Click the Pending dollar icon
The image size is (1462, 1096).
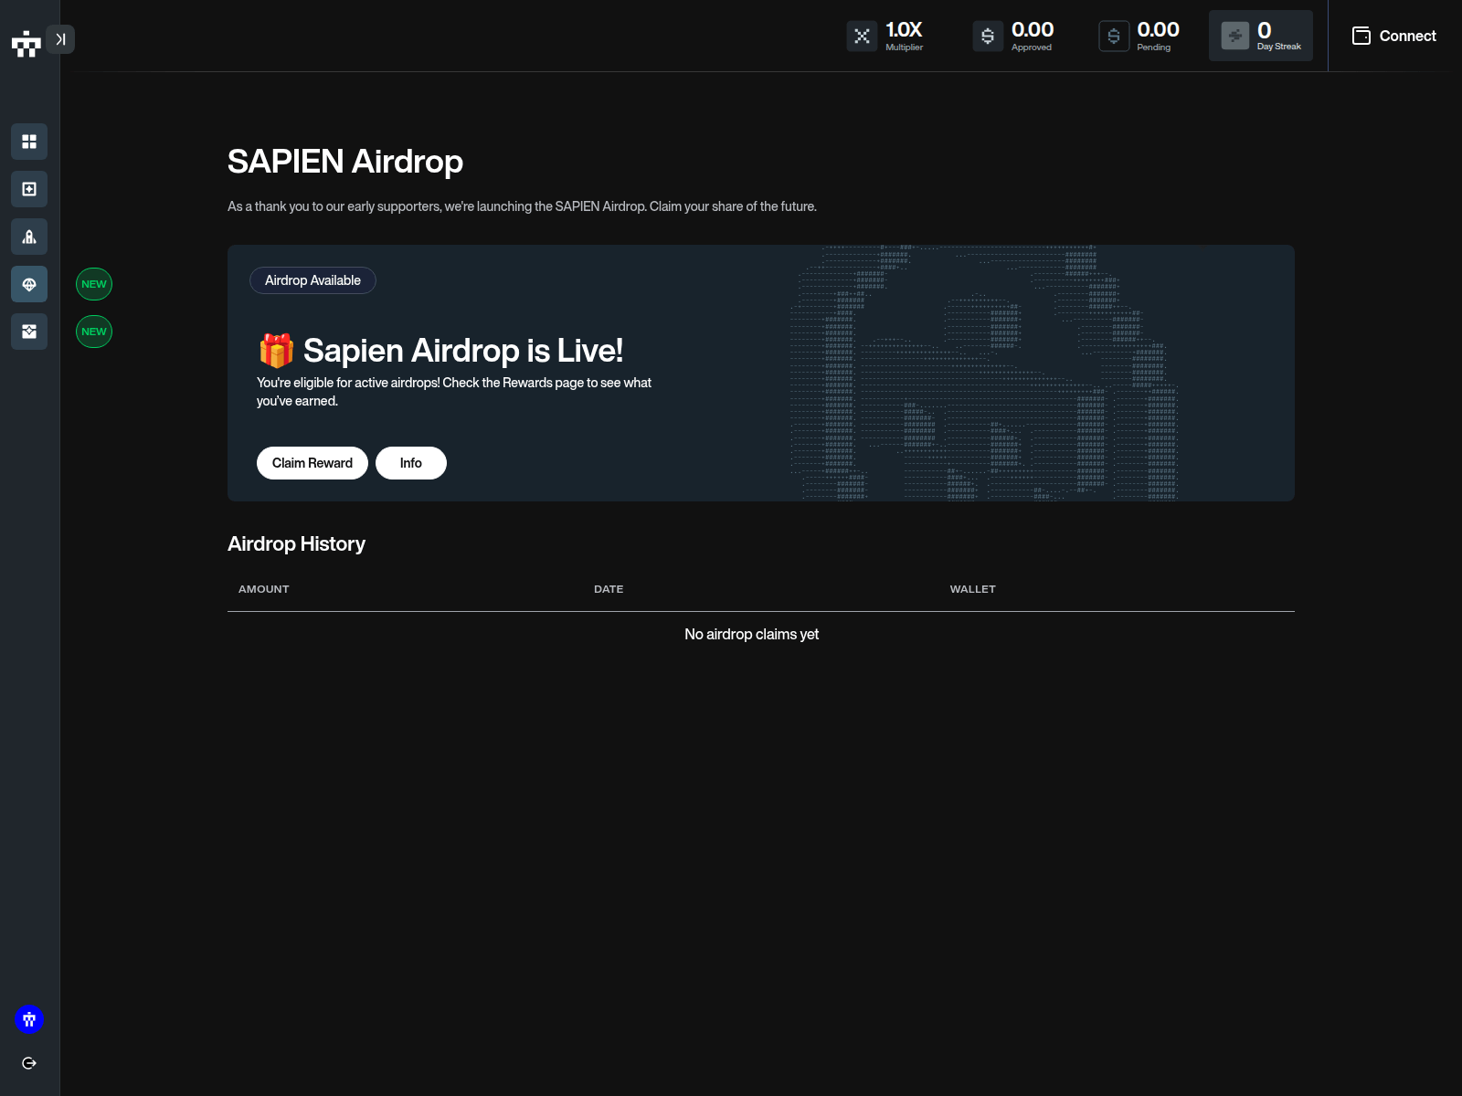tap(1114, 36)
